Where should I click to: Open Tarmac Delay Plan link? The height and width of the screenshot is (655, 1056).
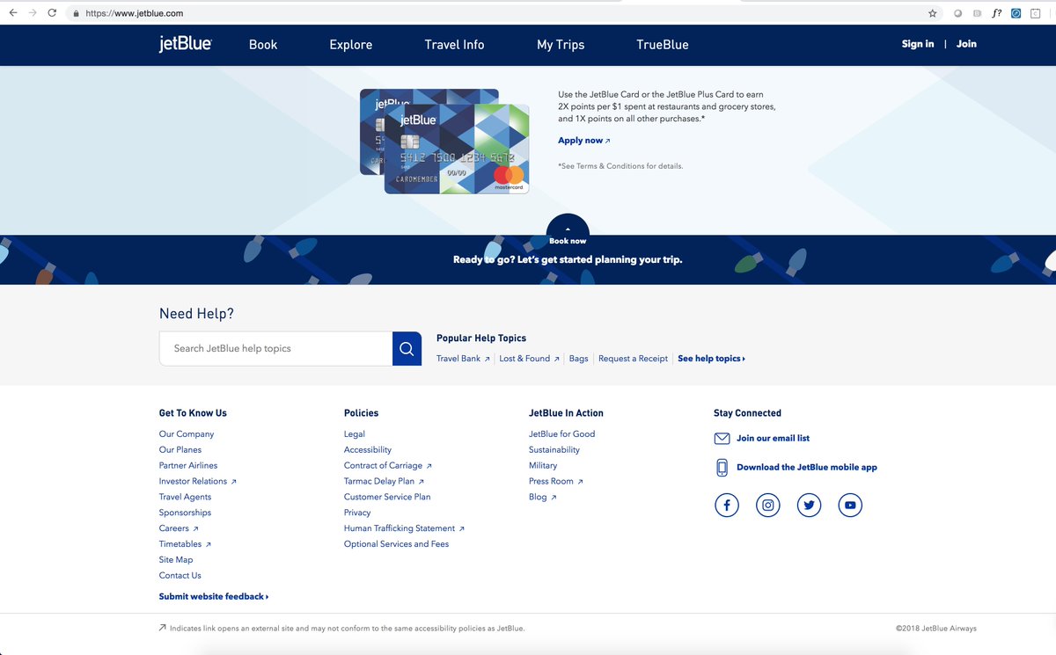click(384, 482)
